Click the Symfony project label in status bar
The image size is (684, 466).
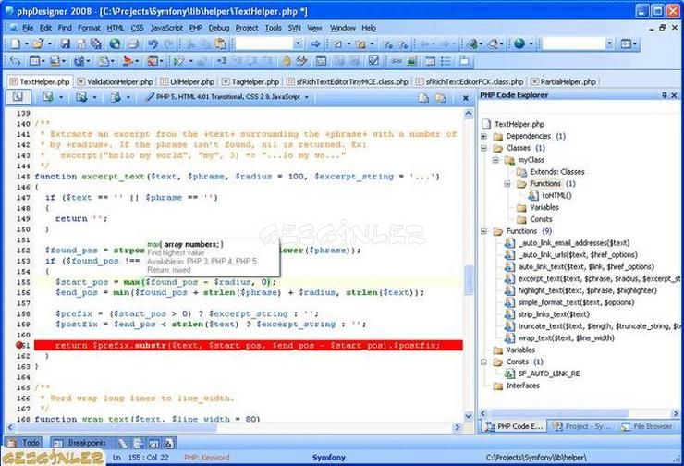pos(329,458)
